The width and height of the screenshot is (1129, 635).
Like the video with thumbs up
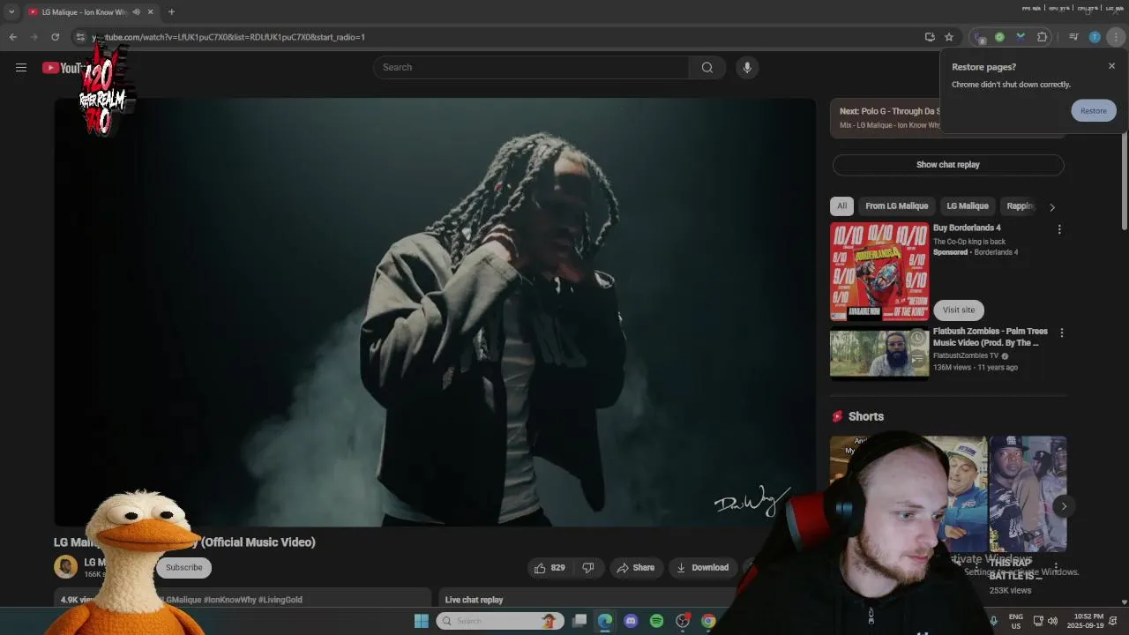point(550,568)
